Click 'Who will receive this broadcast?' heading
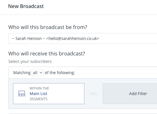This screenshot has width=157, height=114. pos(47,54)
